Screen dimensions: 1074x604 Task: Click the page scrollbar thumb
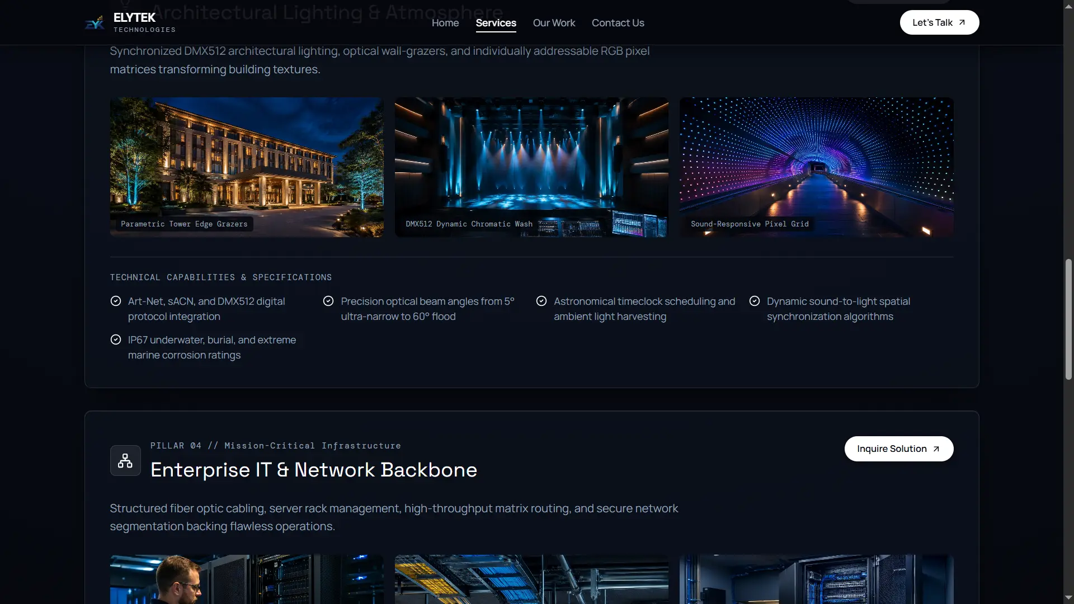pyautogui.click(x=1068, y=319)
